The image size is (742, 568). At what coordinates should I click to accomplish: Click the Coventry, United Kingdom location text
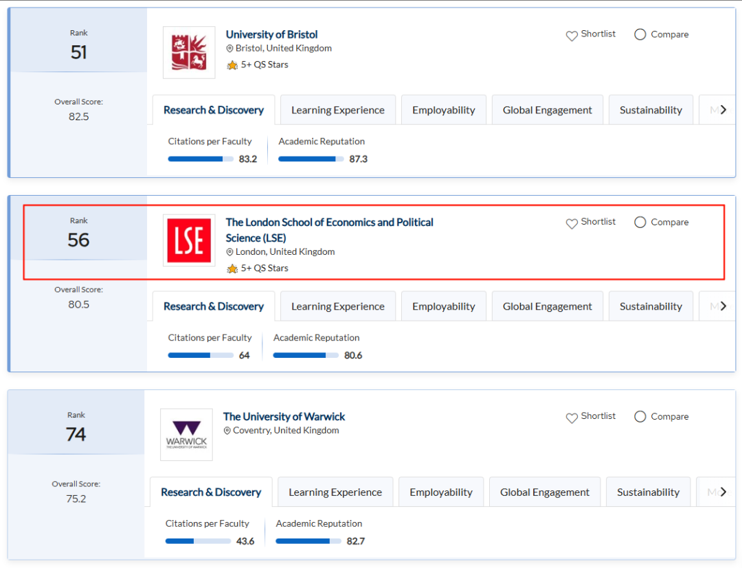pos(286,431)
